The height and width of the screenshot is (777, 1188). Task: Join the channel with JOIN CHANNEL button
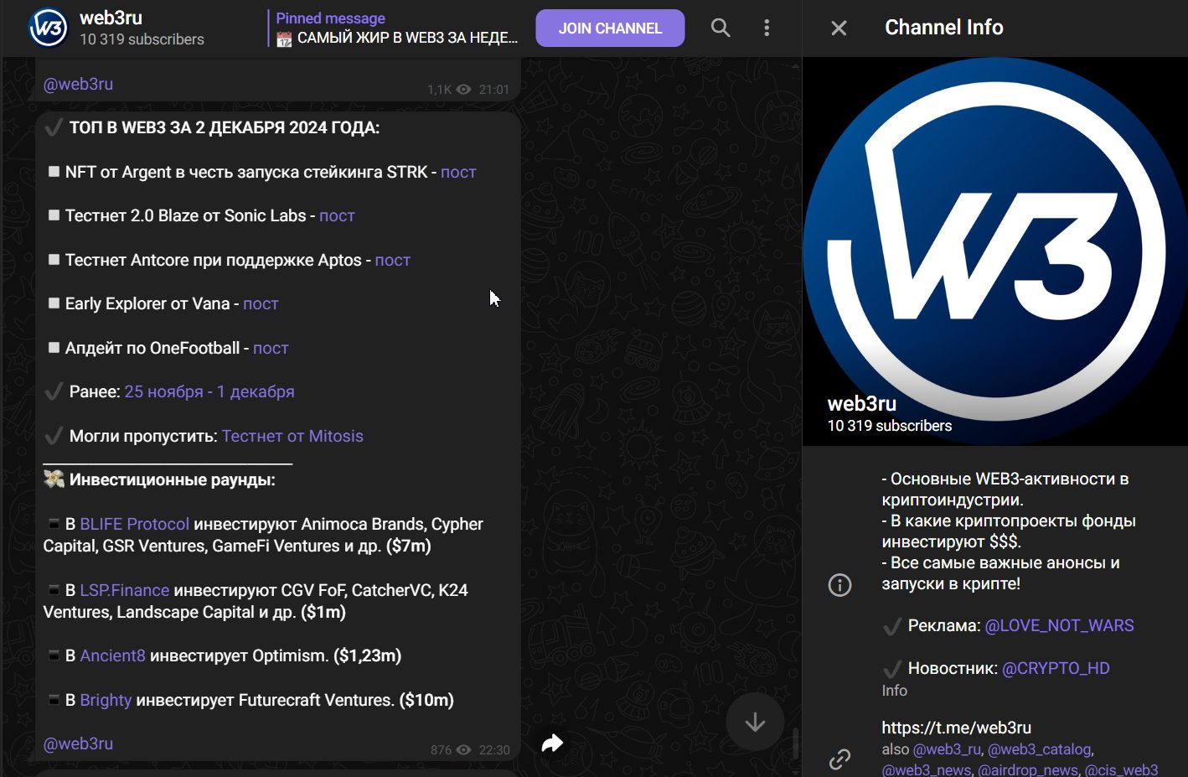(610, 28)
